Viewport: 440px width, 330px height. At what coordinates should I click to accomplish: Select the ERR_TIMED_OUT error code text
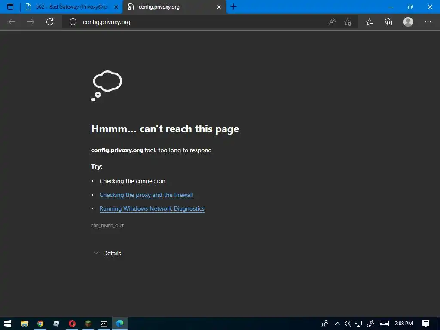tap(107, 226)
